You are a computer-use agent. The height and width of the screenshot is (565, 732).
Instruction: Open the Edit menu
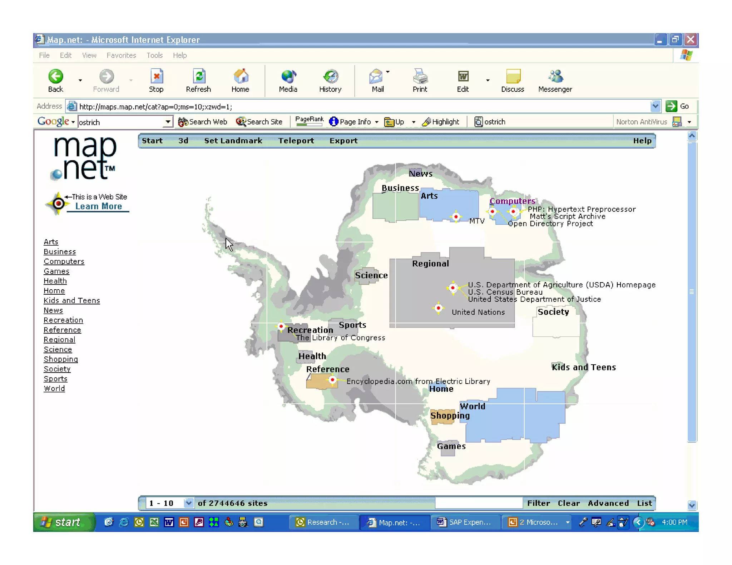pyautogui.click(x=65, y=55)
